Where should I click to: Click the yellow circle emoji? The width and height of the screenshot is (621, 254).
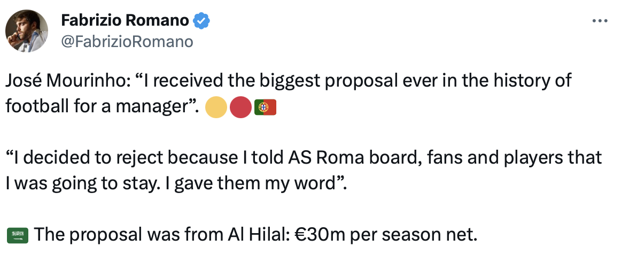click(x=215, y=107)
